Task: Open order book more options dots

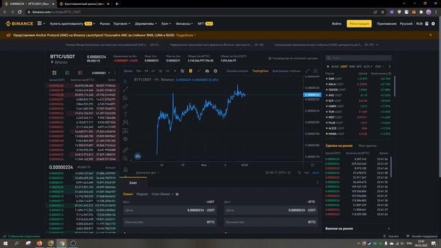Action: point(115,73)
